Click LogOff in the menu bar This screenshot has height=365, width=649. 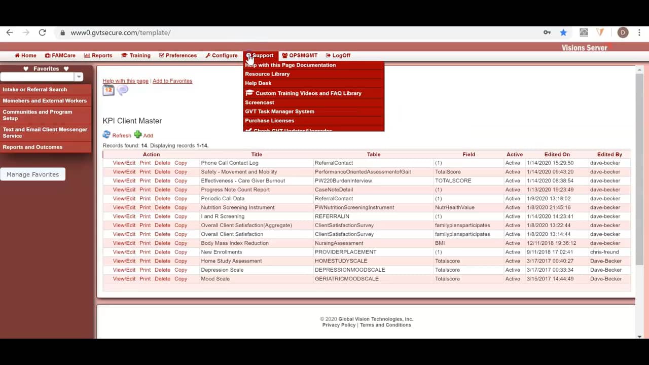click(338, 55)
